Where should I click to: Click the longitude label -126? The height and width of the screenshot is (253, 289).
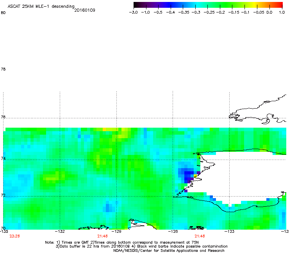click(173, 232)
